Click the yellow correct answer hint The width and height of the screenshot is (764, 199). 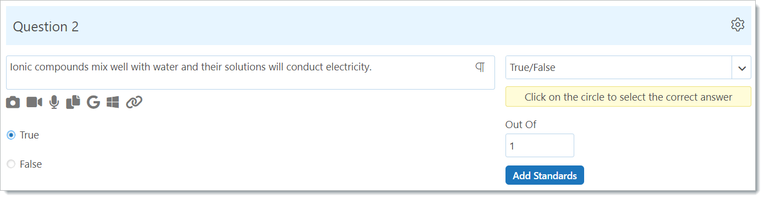click(x=628, y=97)
